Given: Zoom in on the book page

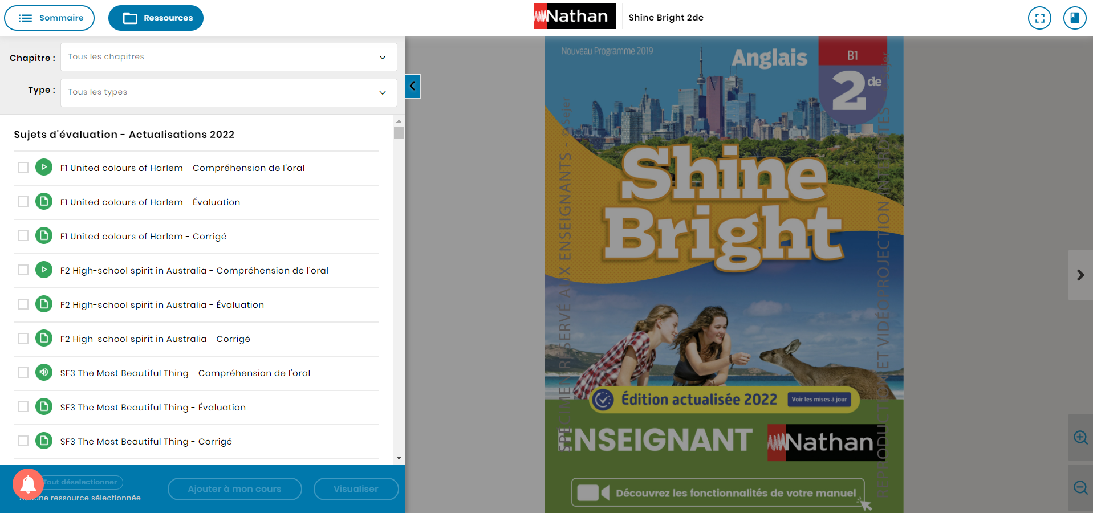Looking at the screenshot, I should click(1080, 437).
